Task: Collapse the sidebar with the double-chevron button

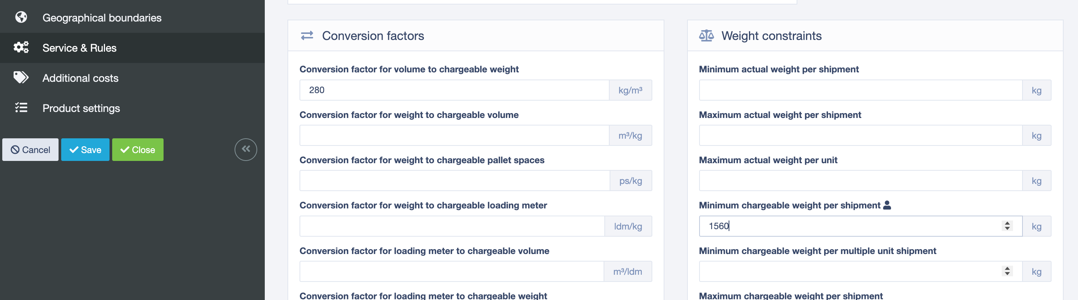Action: point(246,149)
